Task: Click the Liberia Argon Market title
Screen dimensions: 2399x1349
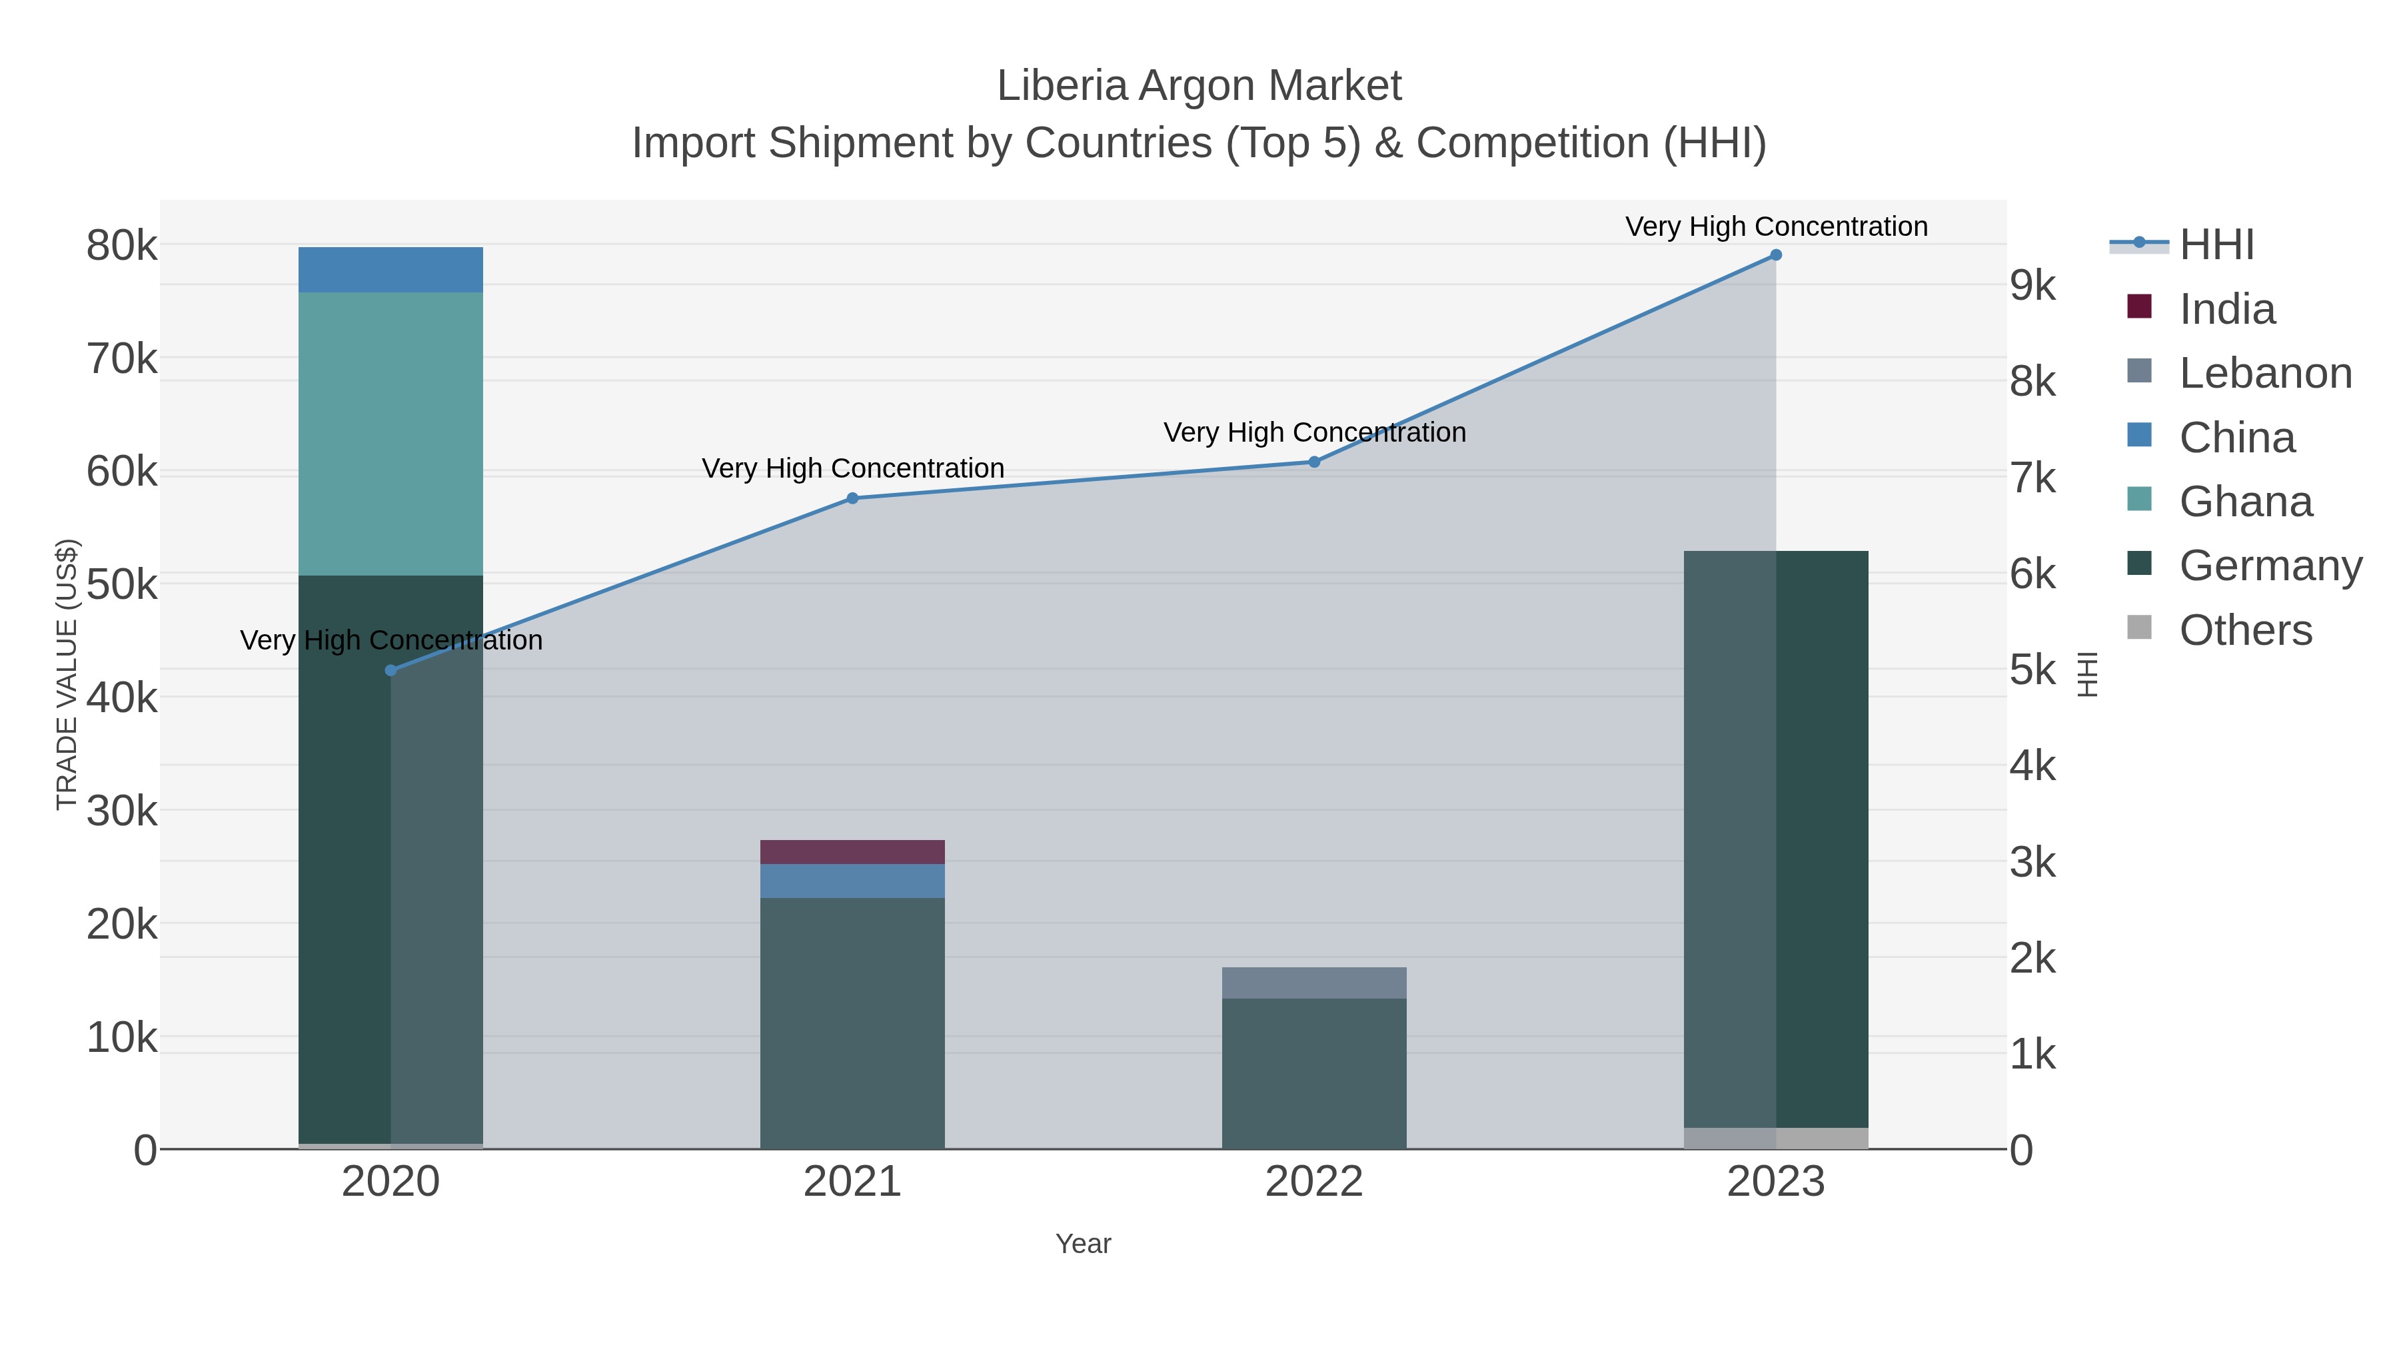Action: point(1199,86)
